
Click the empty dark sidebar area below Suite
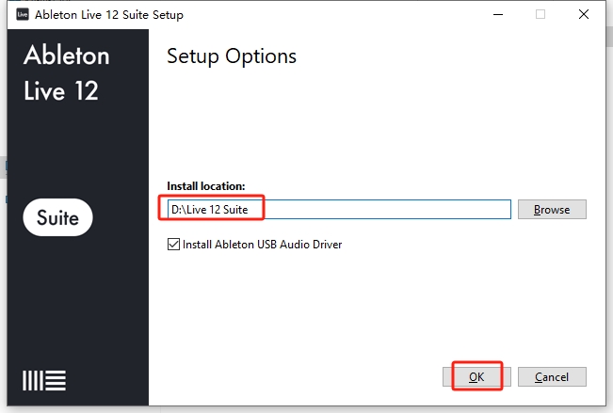point(75,301)
